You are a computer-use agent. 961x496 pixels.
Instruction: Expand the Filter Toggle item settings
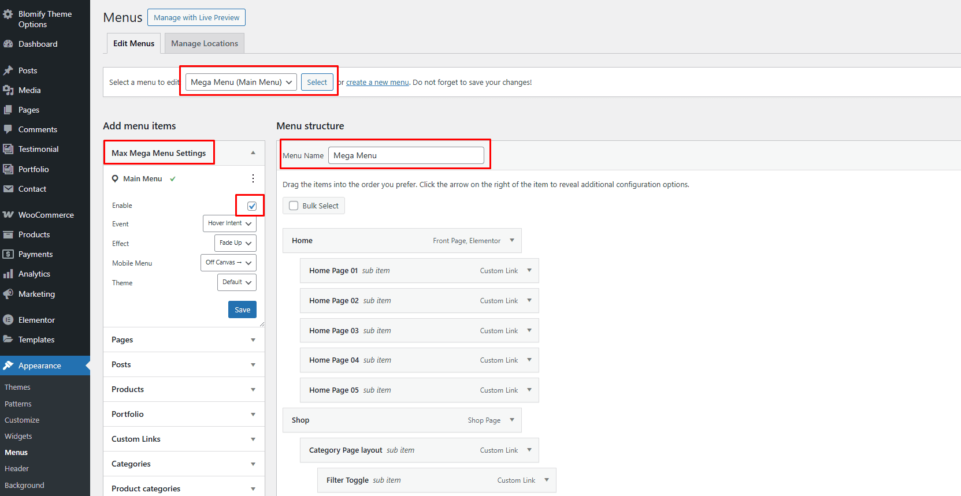pyautogui.click(x=547, y=480)
